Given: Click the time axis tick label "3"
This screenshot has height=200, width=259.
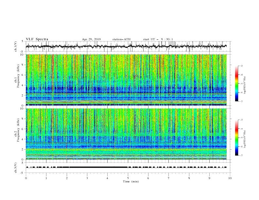Looking at the screenshot, I should pyautogui.click(x=87, y=178).
